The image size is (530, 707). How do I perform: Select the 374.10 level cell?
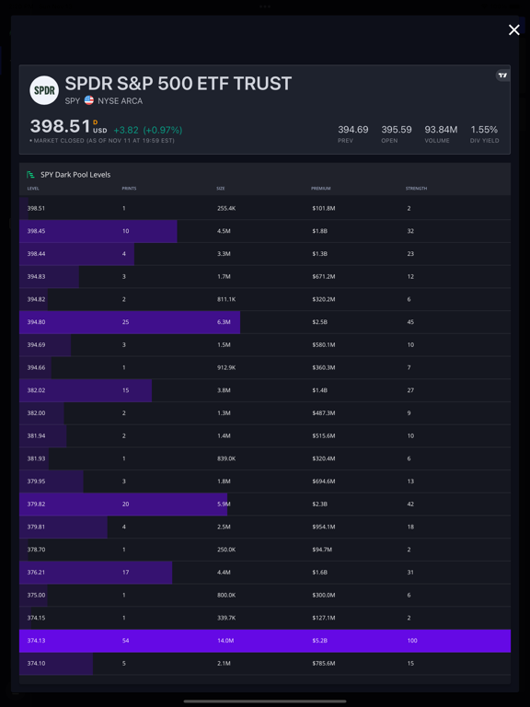(36, 663)
